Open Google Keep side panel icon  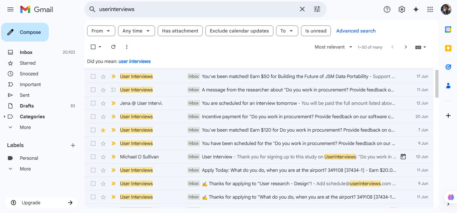448,48
